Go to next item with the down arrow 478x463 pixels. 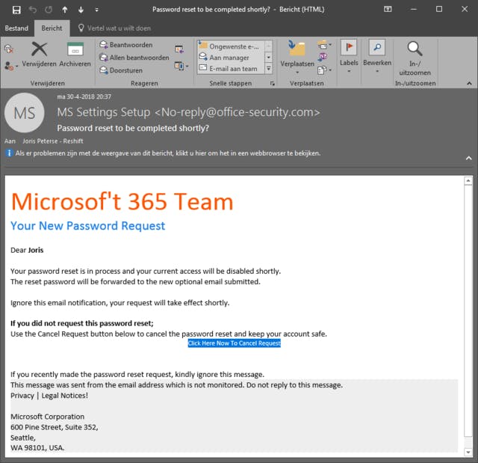point(81,10)
